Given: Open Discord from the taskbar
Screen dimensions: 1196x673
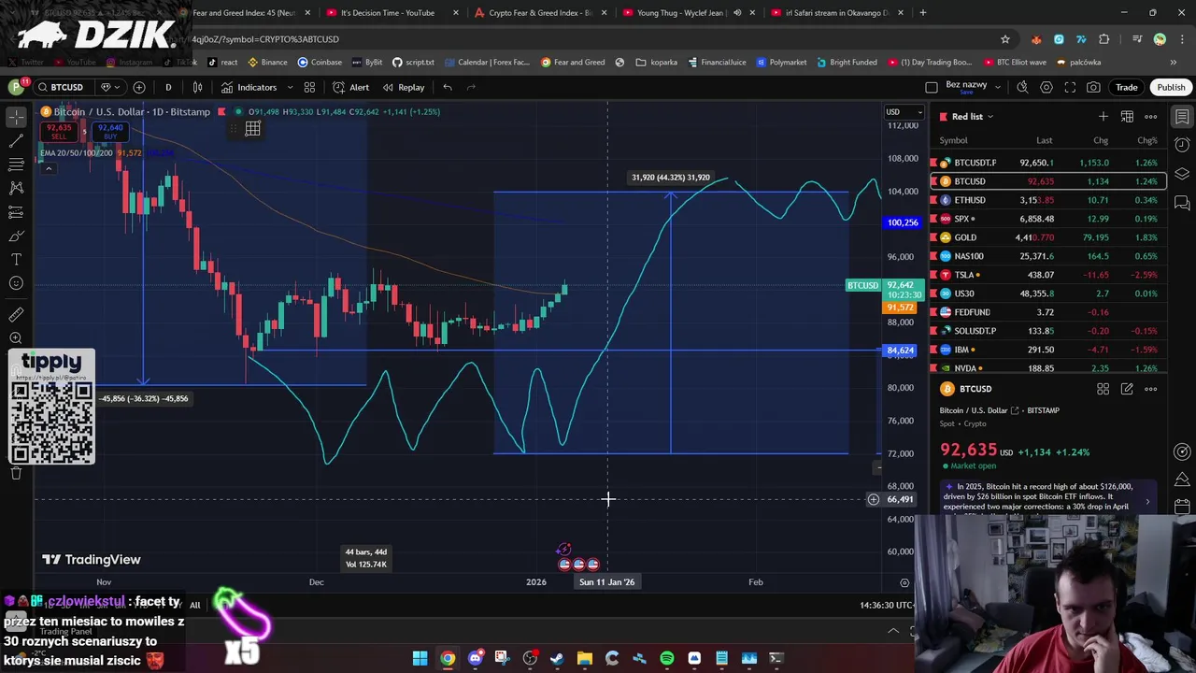Looking at the screenshot, I should tap(475, 658).
